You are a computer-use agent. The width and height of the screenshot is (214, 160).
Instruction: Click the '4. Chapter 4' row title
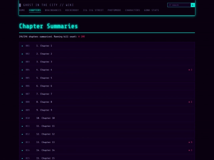point(44,70)
